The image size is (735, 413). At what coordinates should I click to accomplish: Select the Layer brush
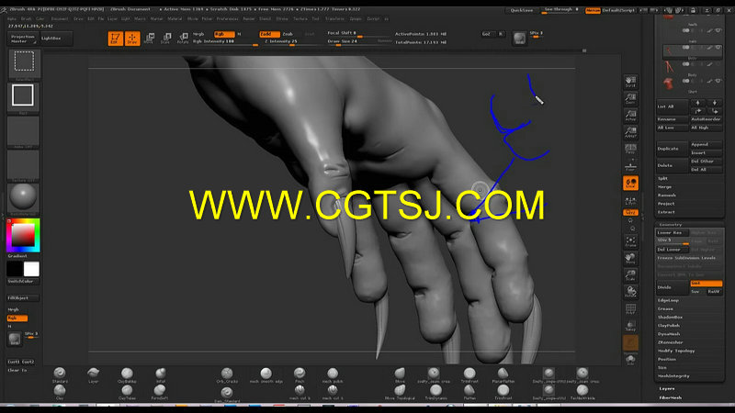pos(94,375)
